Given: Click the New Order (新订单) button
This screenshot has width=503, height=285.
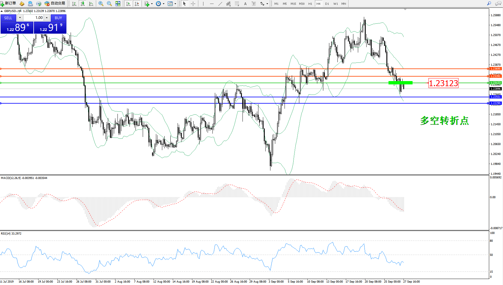Looking at the screenshot, I should 8,4.
